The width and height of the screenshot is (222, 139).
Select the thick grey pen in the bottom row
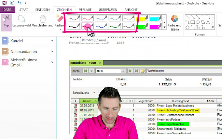pos(128,26)
